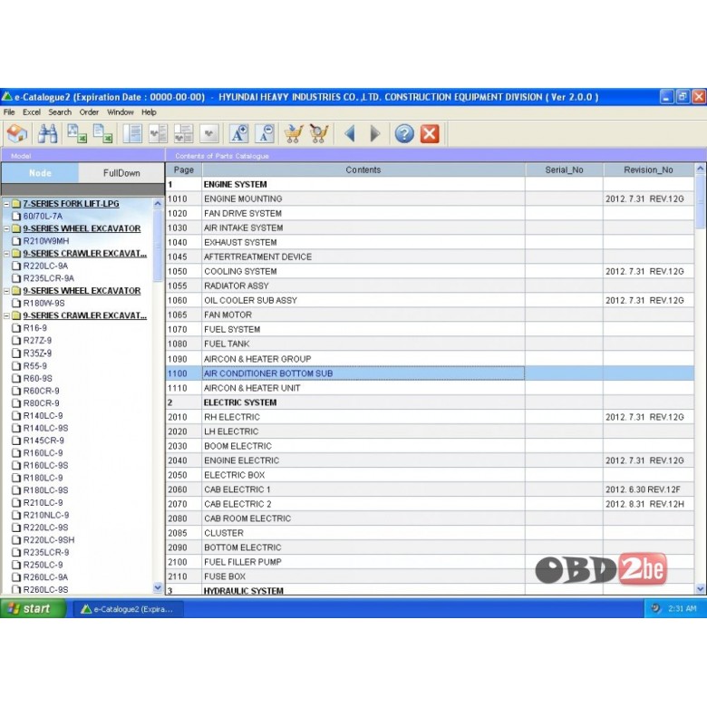This screenshot has height=707, width=707.
Task: Open the Window menu
Action: (x=120, y=112)
